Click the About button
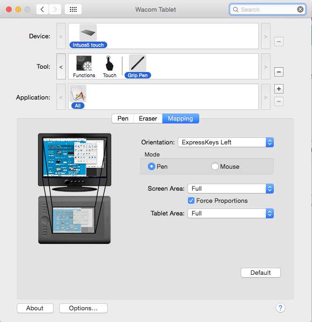The height and width of the screenshot is (322, 312). 35,308
